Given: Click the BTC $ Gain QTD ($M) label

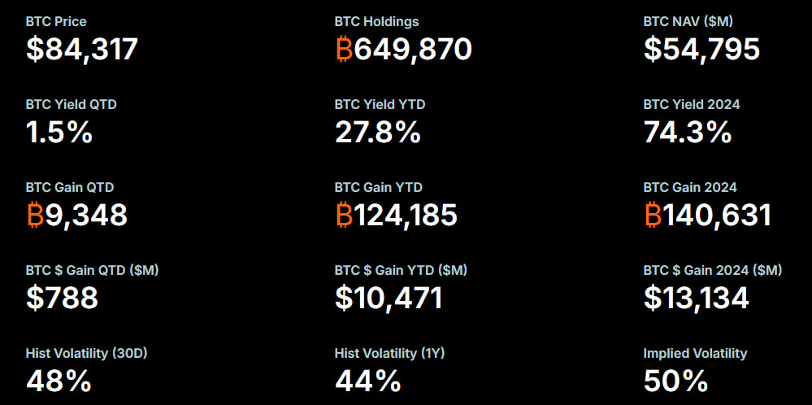Looking at the screenshot, I should (92, 270).
